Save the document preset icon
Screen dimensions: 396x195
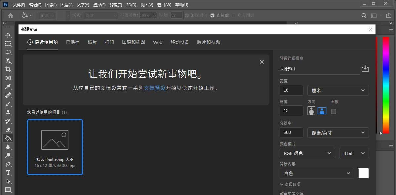click(365, 69)
